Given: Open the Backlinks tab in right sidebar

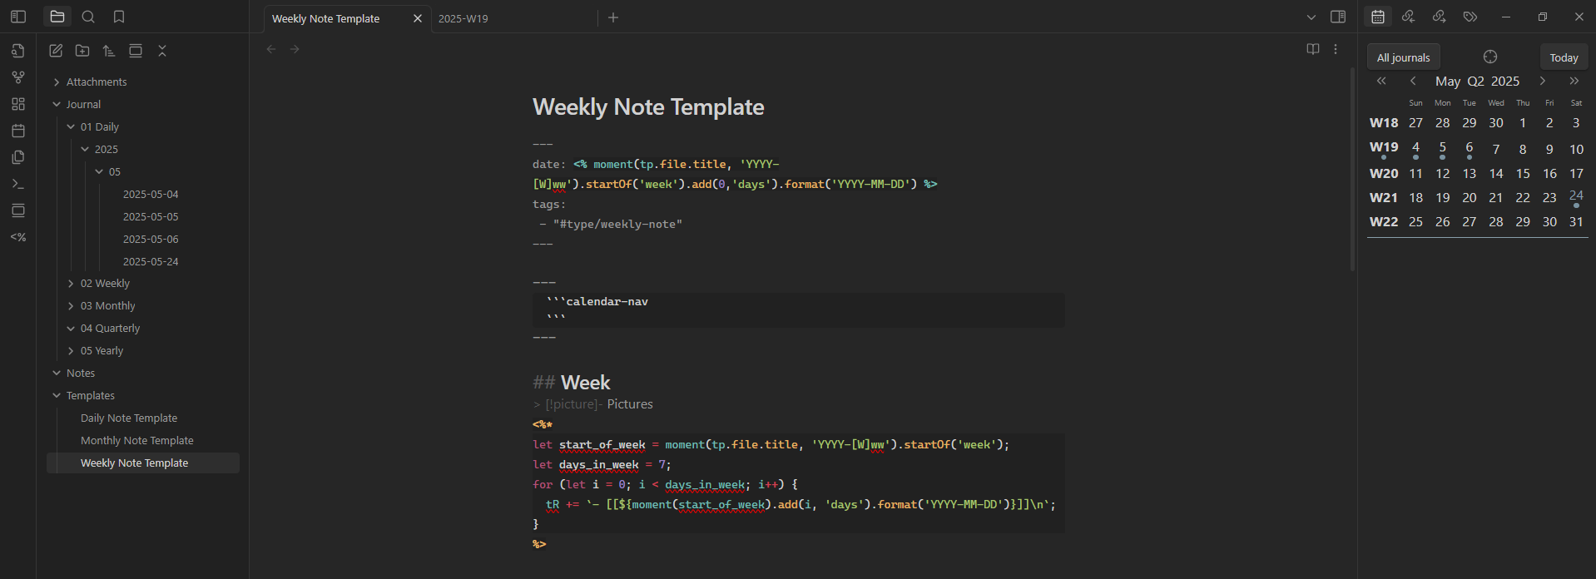Looking at the screenshot, I should (x=1408, y=17).
